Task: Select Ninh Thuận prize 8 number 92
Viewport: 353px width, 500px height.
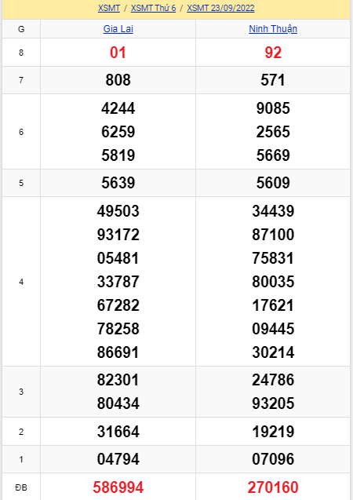Action: 273,53
